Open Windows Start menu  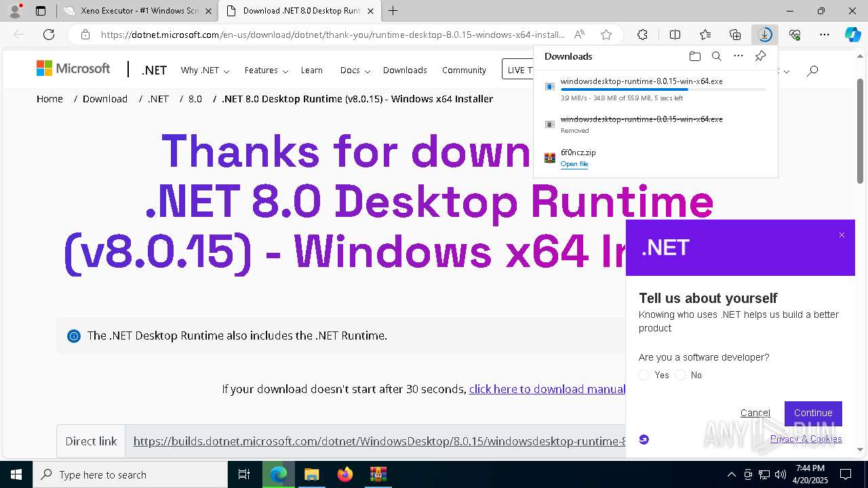pos(16,474)
